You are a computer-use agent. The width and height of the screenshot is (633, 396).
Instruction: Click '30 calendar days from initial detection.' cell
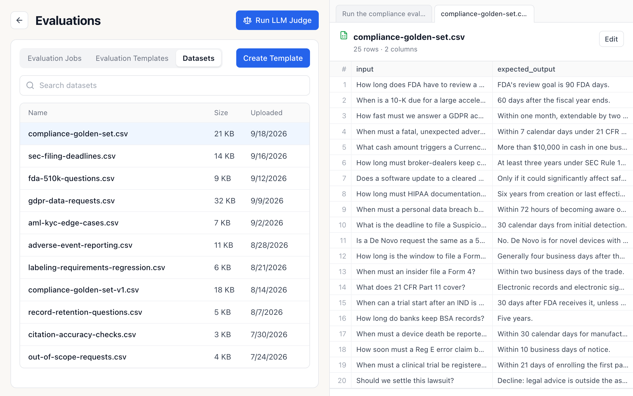click(563, 225)
